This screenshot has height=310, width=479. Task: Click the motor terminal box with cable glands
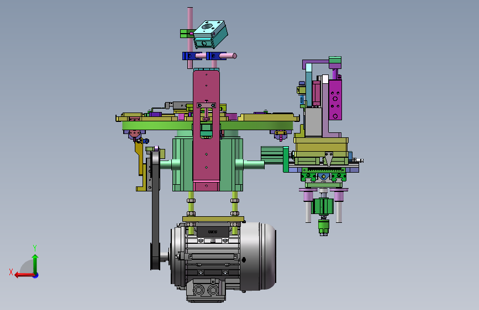point(206,290)
